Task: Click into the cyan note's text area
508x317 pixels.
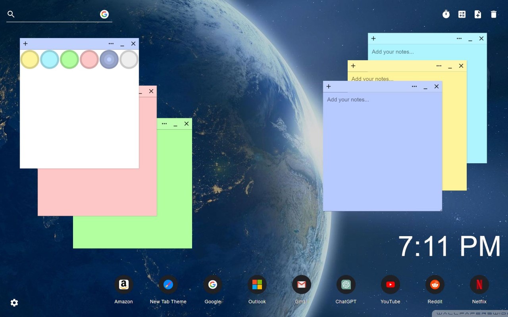Action: point(427,52)
